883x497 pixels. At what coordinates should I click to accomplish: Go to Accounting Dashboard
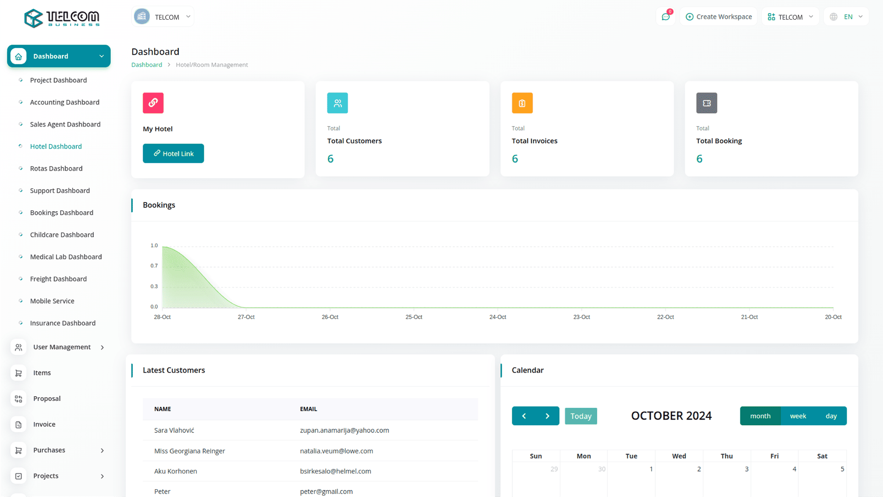[64, 102]
